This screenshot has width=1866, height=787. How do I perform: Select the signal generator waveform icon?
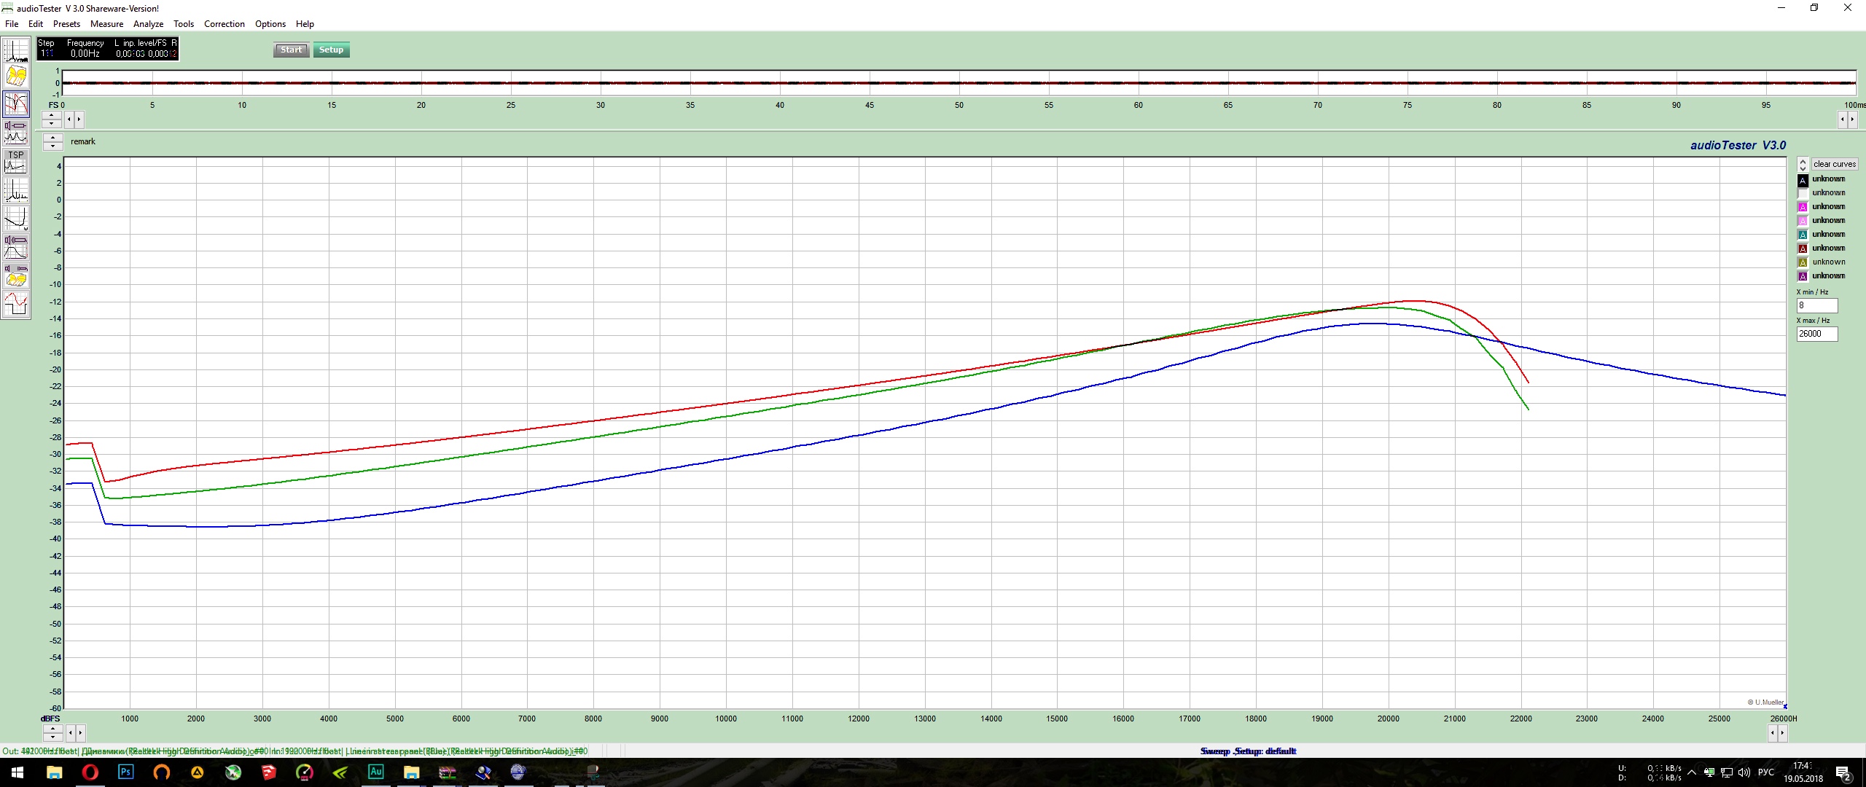(16, 304)
